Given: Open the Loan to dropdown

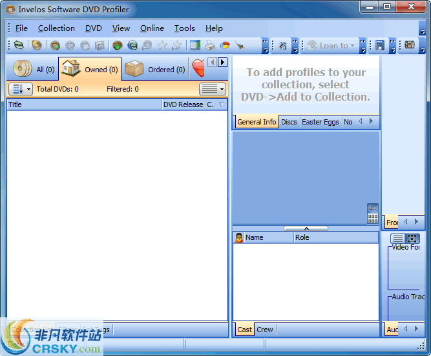Looking at the screenshot, I should [x=331, y=46].
